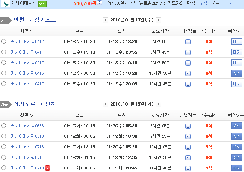Click red alert icon next to 캐세이패시픽0710

48,168
